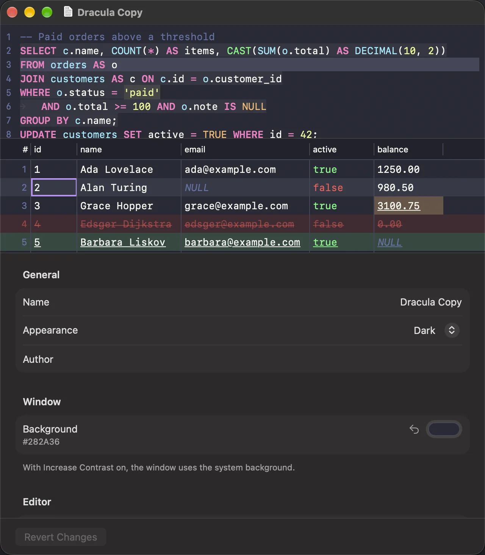Viewport: 485px width, 555px height.
Task: Reset Background color with the undo arrow
Action: coord(414,429)
